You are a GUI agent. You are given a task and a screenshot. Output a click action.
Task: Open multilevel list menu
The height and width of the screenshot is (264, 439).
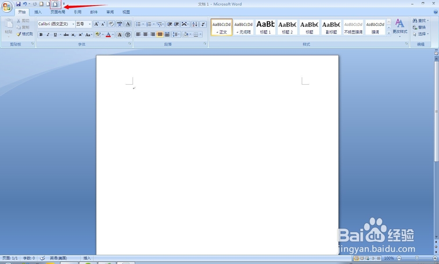(160, 24)
